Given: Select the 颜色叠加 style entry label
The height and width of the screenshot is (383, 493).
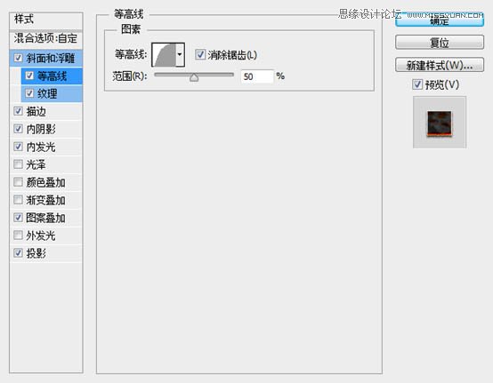Looking at the screenshot, I should pyautogui.click(x=46, y=182).
